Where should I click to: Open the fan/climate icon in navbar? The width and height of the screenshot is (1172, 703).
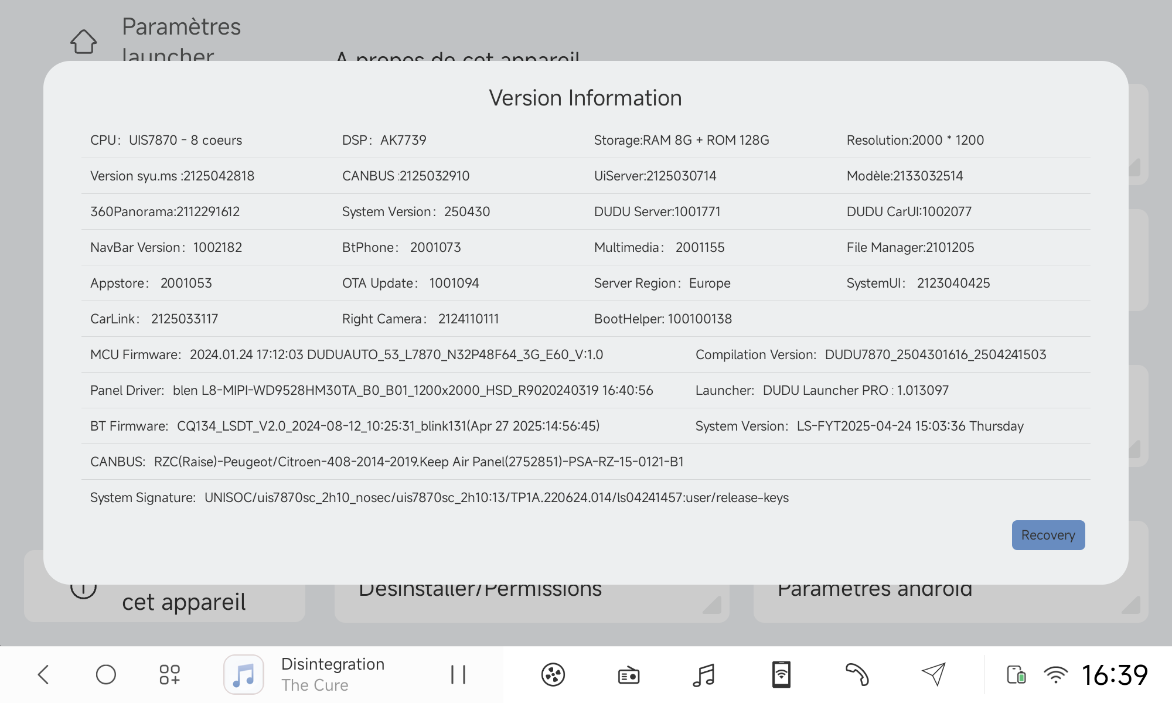[553, 674]
